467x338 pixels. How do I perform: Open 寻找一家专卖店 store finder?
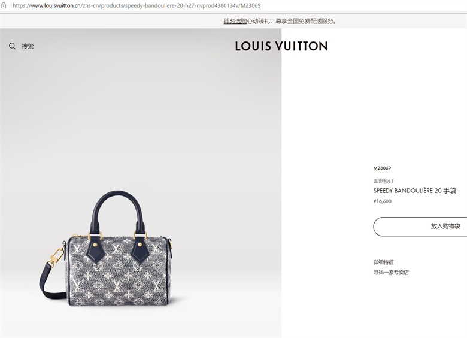391,273
